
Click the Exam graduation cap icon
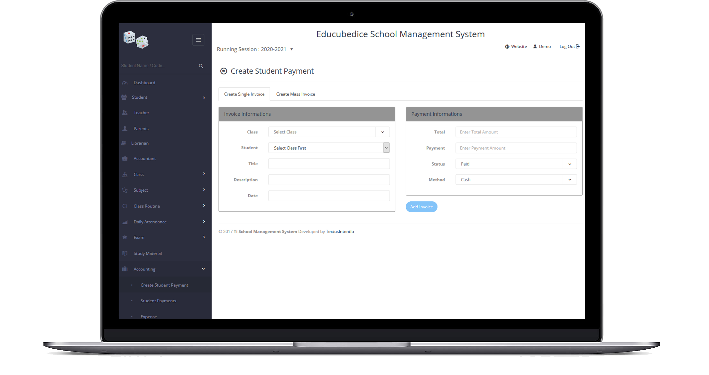pos(125,237)
